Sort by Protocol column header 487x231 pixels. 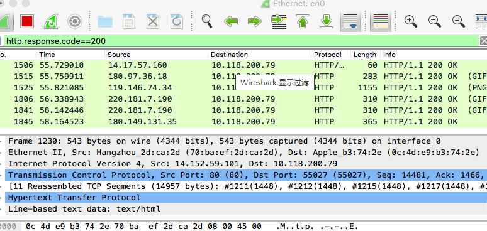(331, 55)
